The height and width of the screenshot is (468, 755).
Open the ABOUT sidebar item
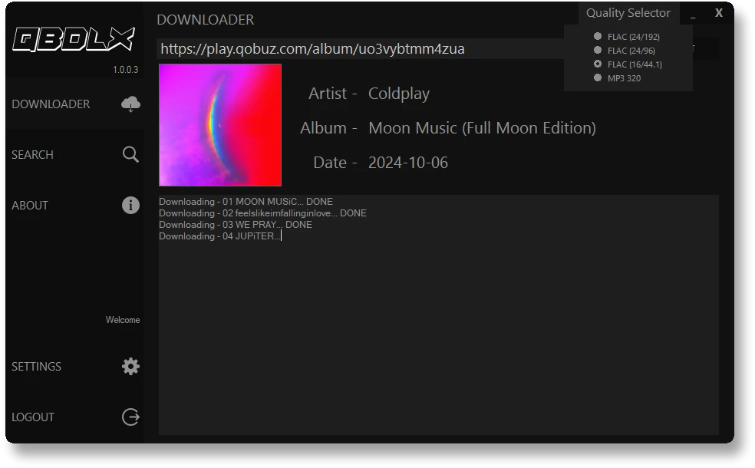[75, 205]
